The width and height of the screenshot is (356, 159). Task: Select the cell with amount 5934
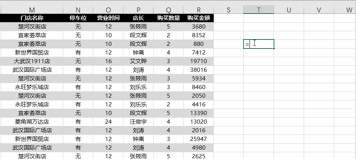click(x=199, y=79)
